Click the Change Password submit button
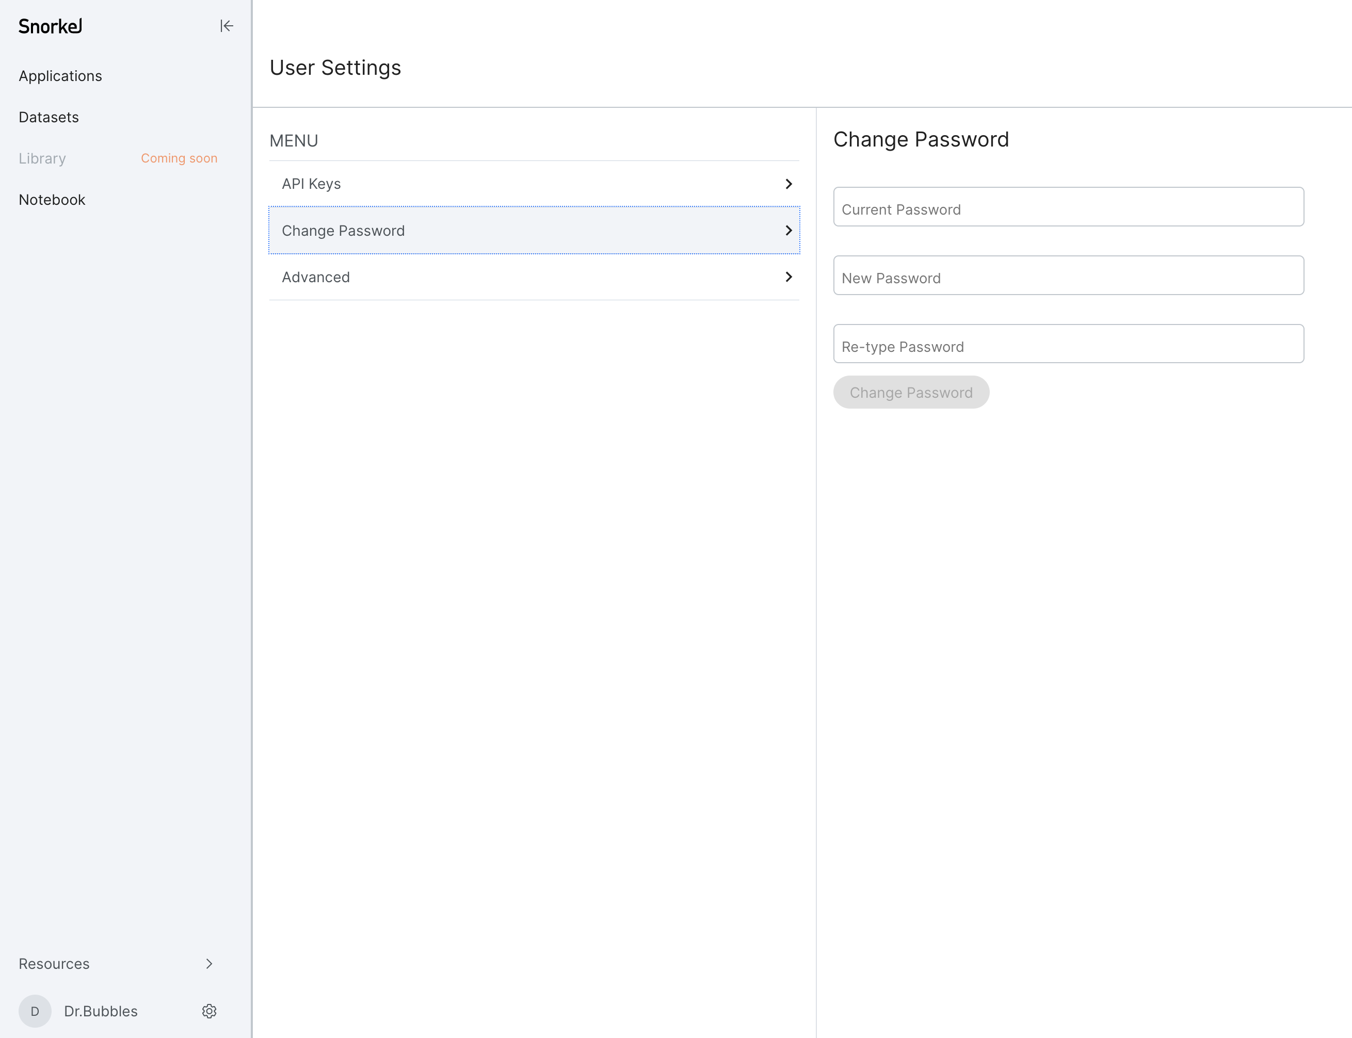The height and width of the screenshot is (1038, 1352). 911,392
